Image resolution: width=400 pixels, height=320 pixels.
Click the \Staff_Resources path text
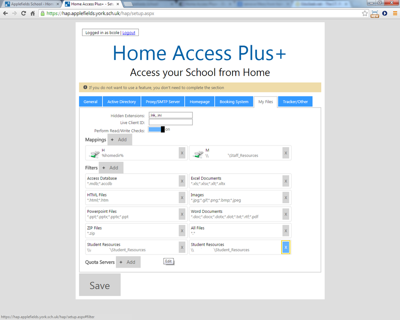pos(243,156)
